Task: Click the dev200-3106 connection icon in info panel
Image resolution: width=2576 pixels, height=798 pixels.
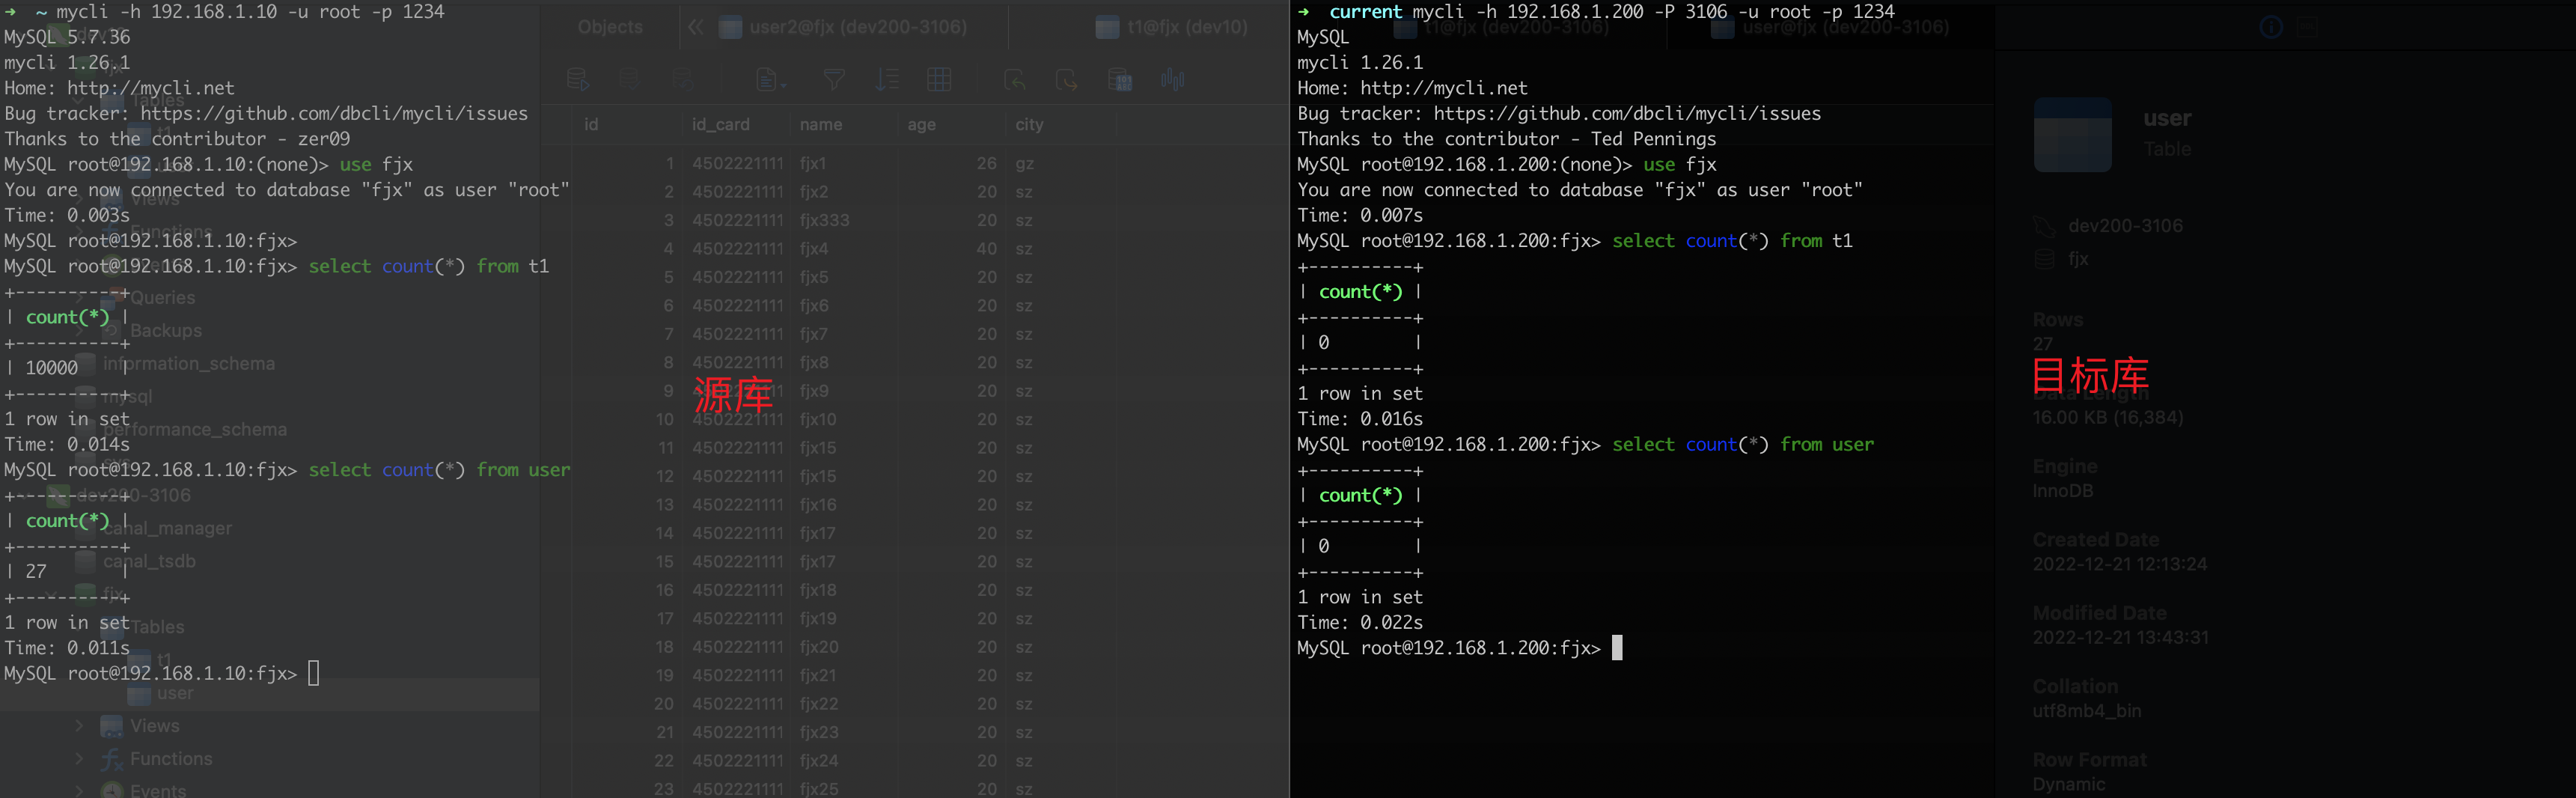Action: tap(2044, 226)
